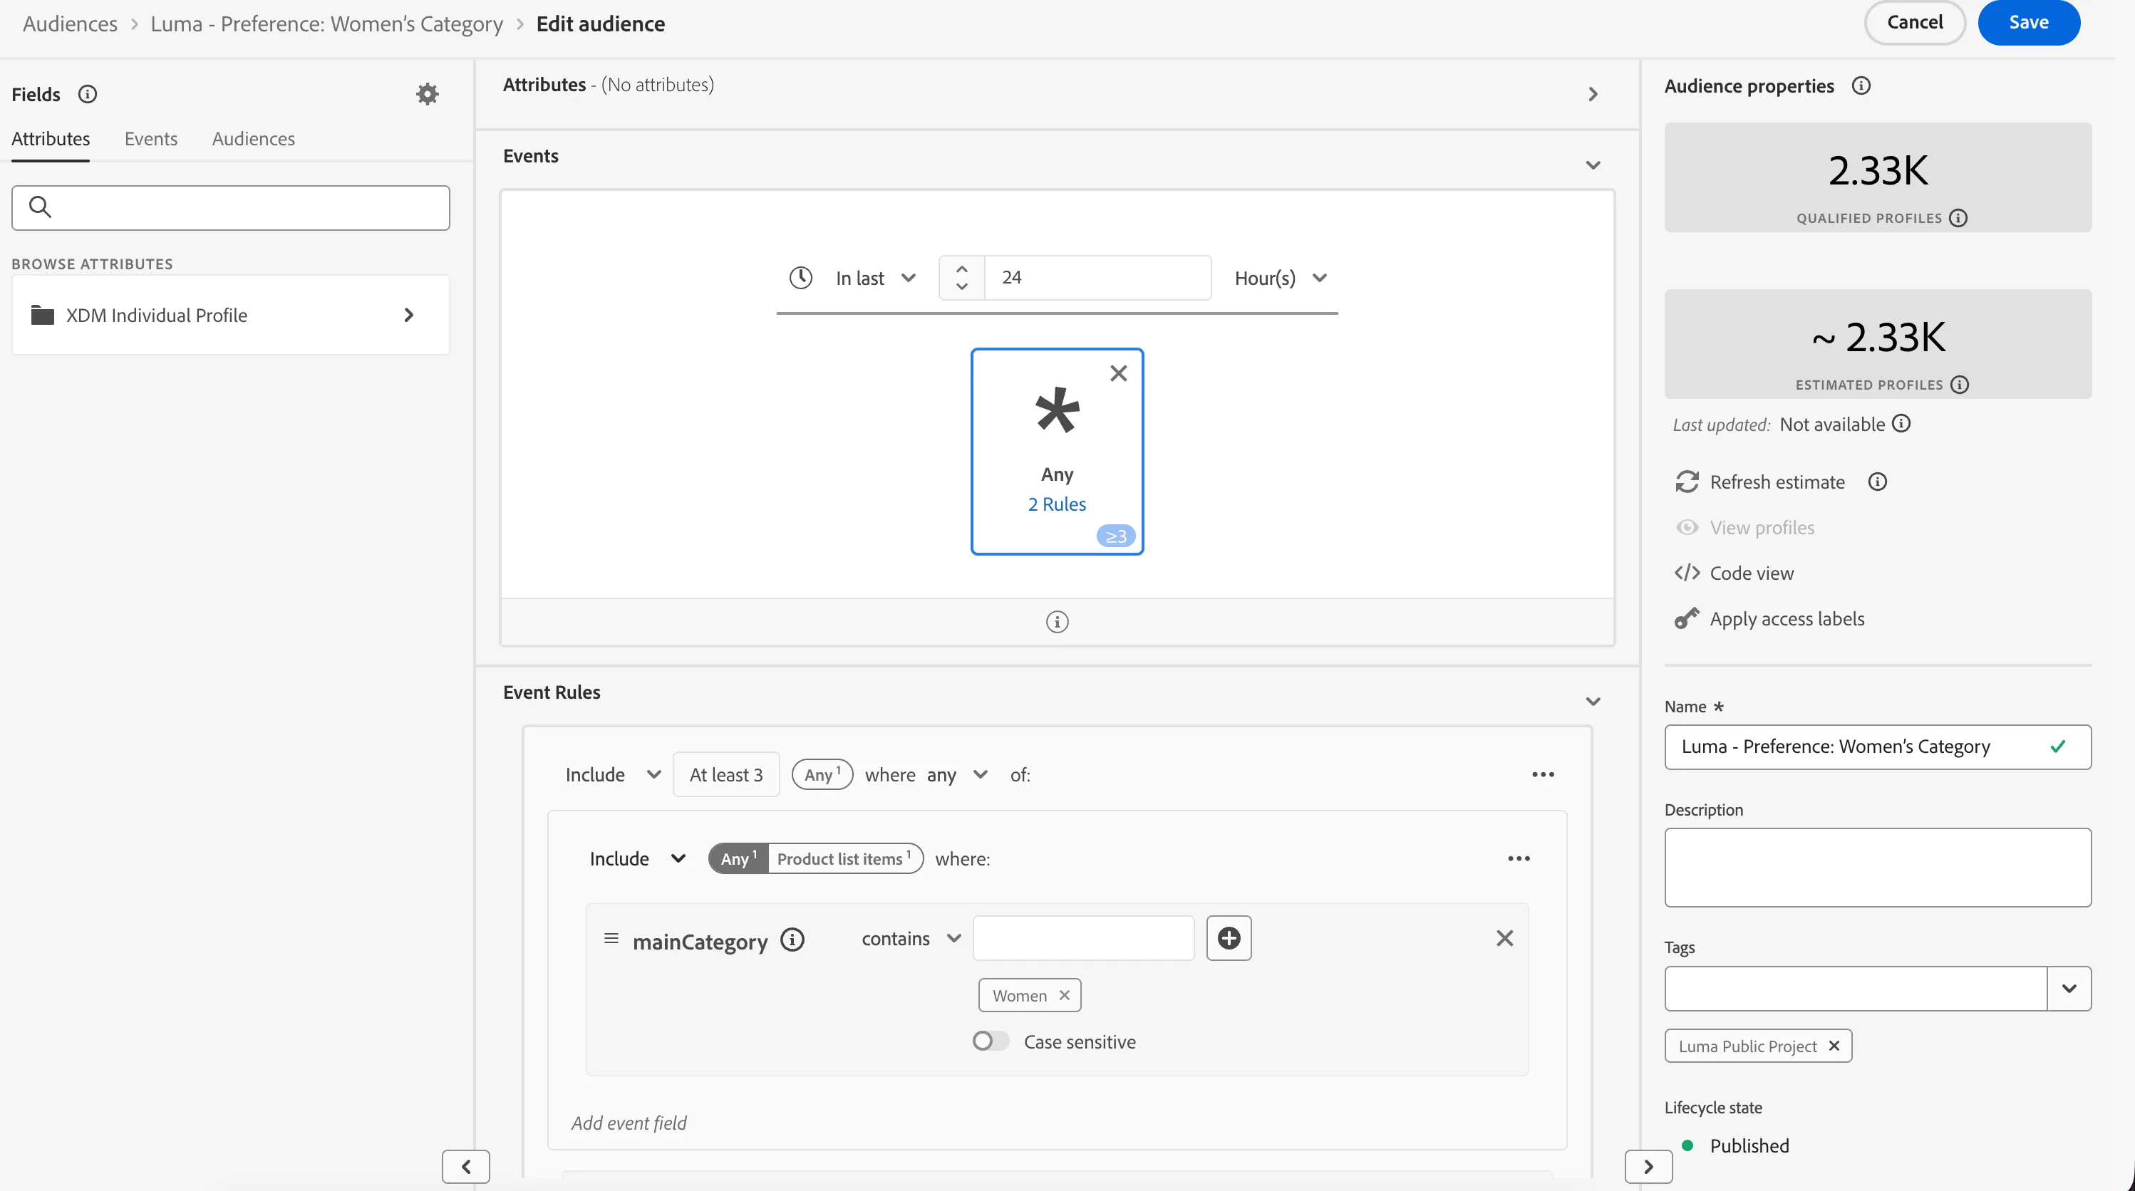Click the clock icon next to In last
This screenshot has height=1191, width=2135.
click(801, 278)
